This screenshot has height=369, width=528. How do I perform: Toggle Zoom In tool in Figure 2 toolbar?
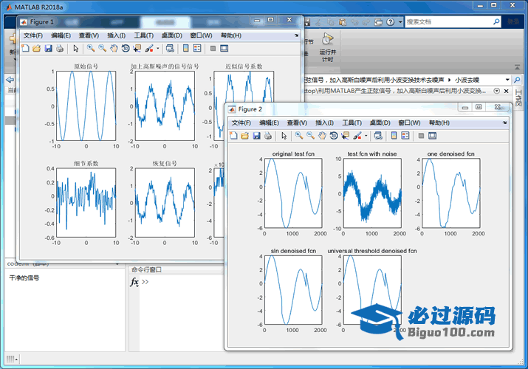pos(298,136)
